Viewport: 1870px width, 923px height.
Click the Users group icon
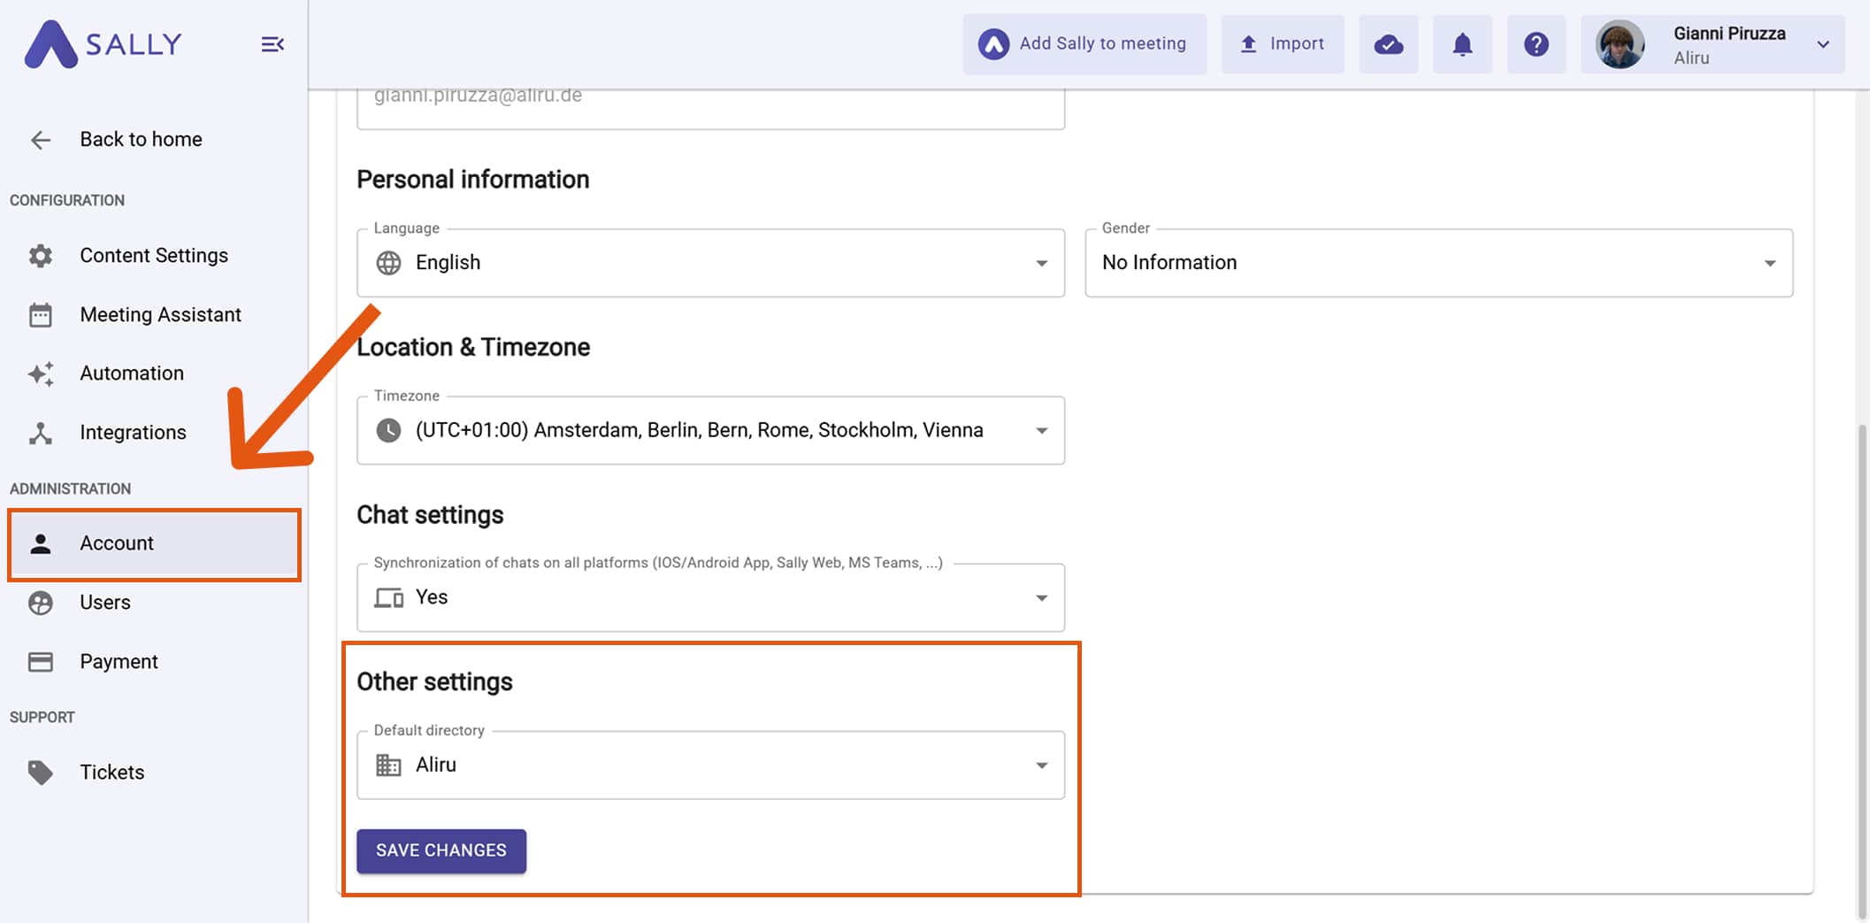[x=41, y=603]
